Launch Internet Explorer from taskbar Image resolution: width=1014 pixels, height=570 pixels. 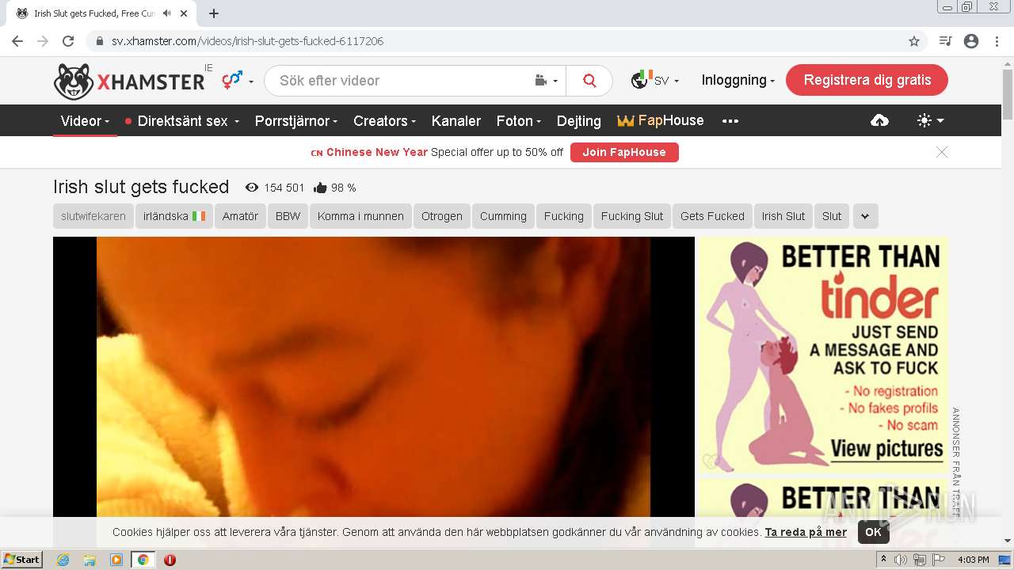click(63, 560)
